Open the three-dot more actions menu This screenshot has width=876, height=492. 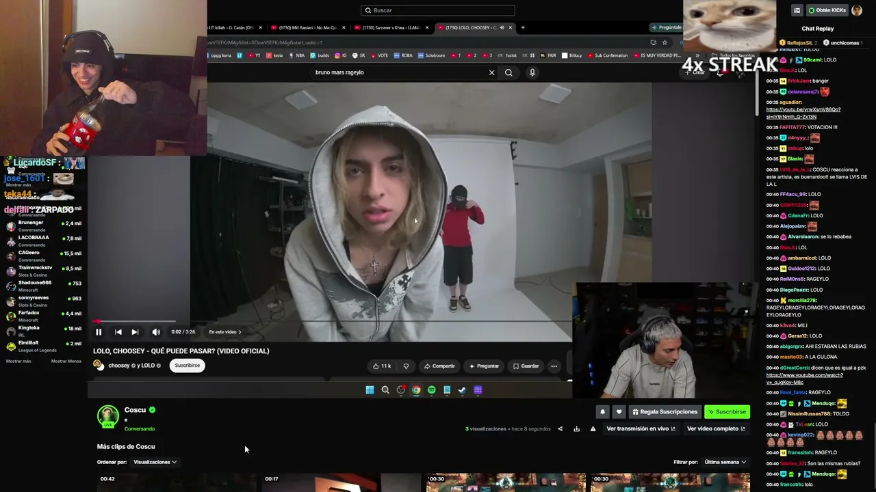click(x=554, y=366)
